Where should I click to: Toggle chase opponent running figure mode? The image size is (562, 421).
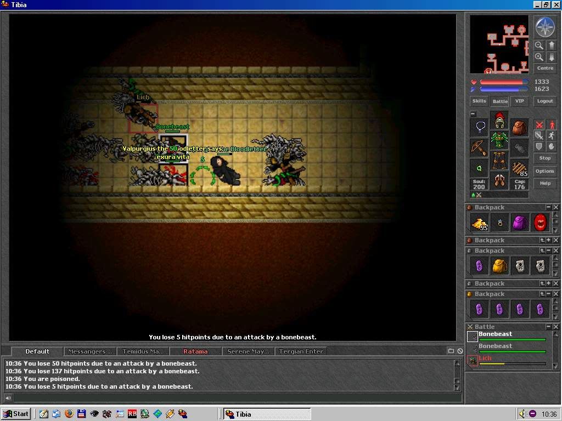pos(551,135)
